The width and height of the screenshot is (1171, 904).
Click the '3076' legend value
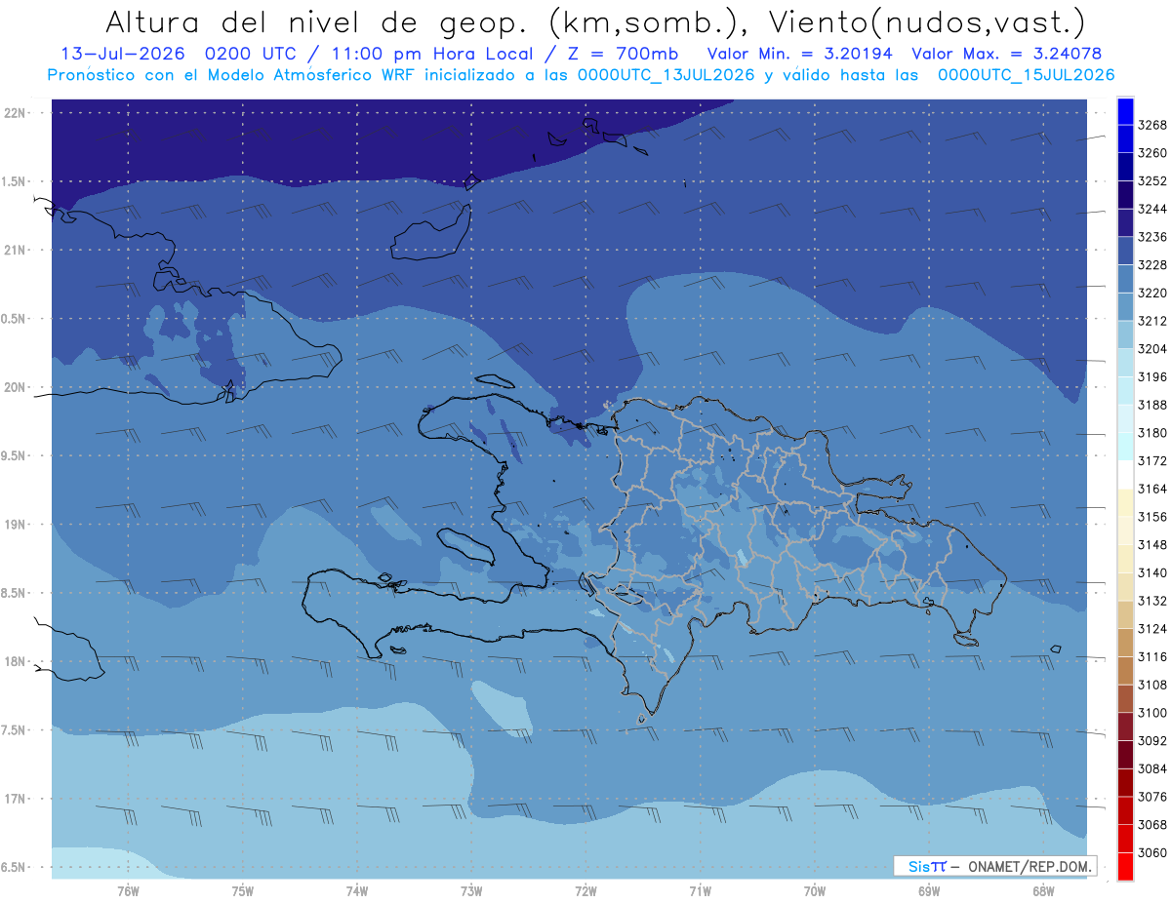pyautogui.click(x=1152, y=797)
